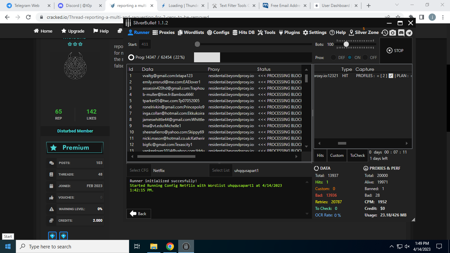Take a screenshot with the camera icon

pyautogui.click(x=393, y=33)
